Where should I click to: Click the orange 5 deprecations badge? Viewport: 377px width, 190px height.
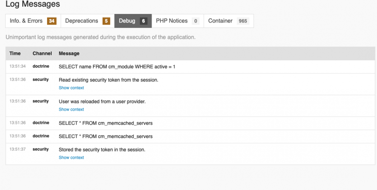106,21
